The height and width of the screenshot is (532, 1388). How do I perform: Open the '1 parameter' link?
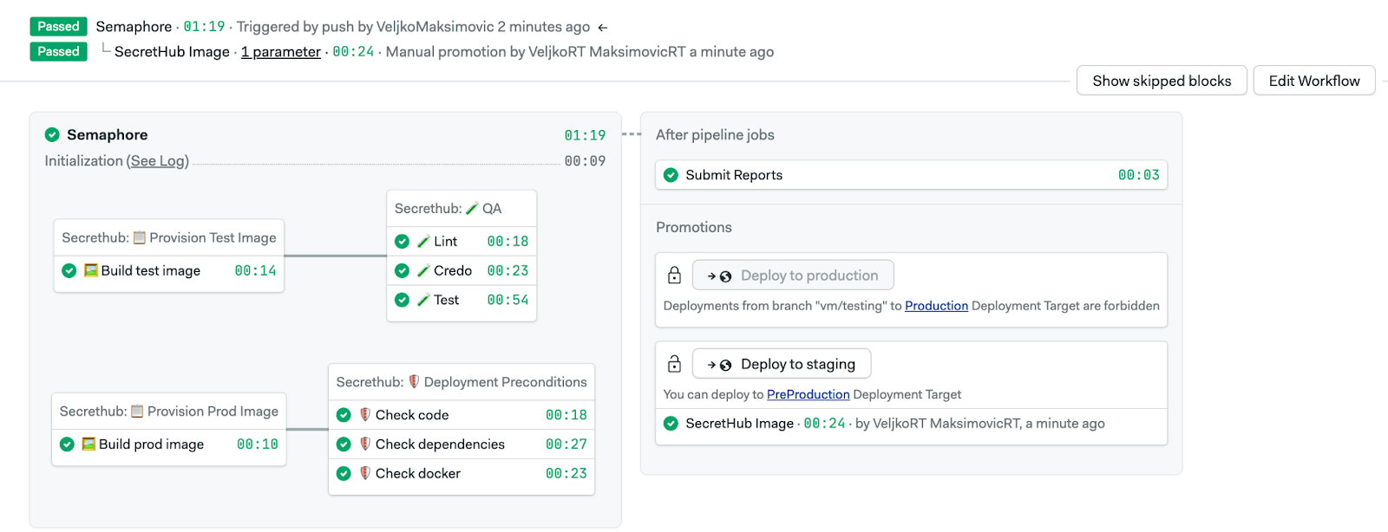click(281, 52)
